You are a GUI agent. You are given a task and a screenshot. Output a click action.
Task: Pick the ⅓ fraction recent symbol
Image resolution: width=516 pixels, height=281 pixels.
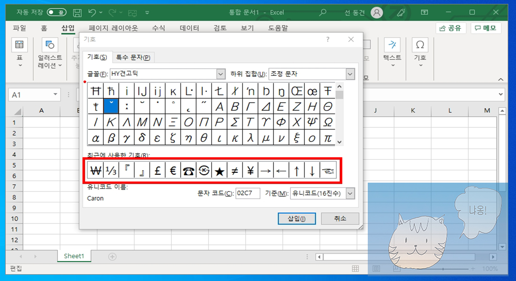point(111,170)
